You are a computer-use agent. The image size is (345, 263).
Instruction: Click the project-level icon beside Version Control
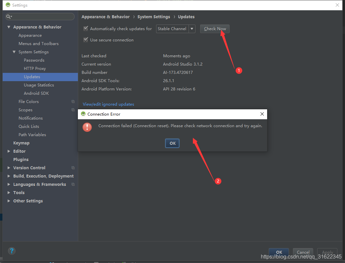(x=73, y=168)
